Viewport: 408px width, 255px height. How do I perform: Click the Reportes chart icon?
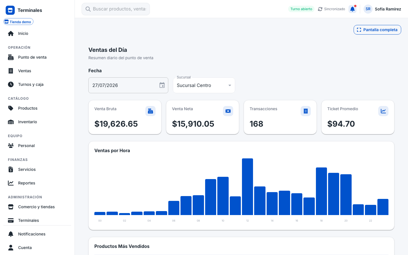pos(11,183)
